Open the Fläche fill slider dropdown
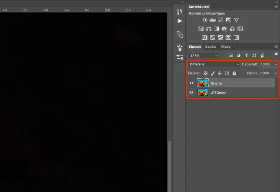The height and width of the screenshot is (192, 280). 276,74
